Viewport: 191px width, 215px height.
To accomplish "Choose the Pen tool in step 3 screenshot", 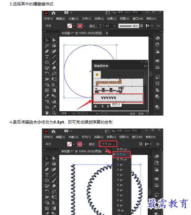I will coord(47,51).
